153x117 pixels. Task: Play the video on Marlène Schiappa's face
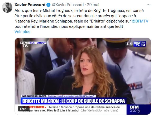[85, 65]
